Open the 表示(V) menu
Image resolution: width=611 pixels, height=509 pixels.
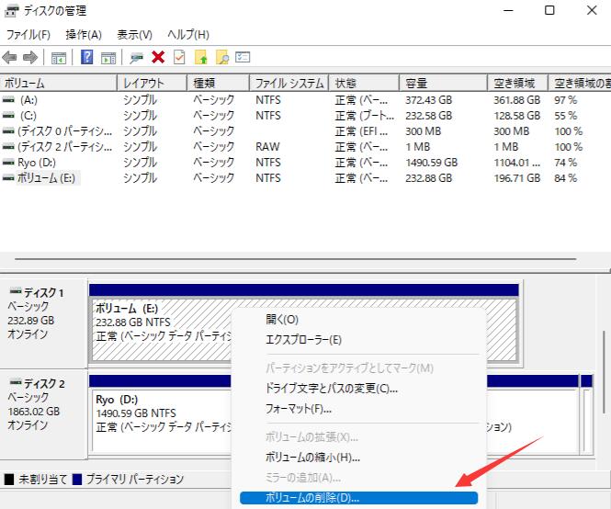[134, 34]
